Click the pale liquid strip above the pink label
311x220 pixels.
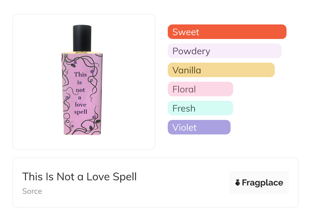(x=82, y=52)
